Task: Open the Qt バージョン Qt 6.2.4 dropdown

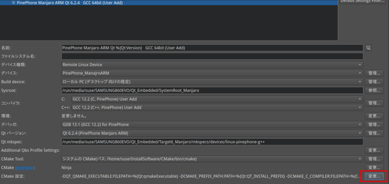Action: 212,133
